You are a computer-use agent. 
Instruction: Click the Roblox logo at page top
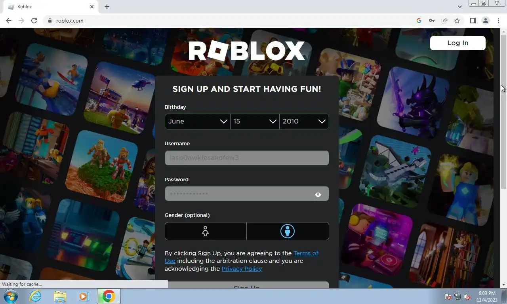click(x=246, y=51)
